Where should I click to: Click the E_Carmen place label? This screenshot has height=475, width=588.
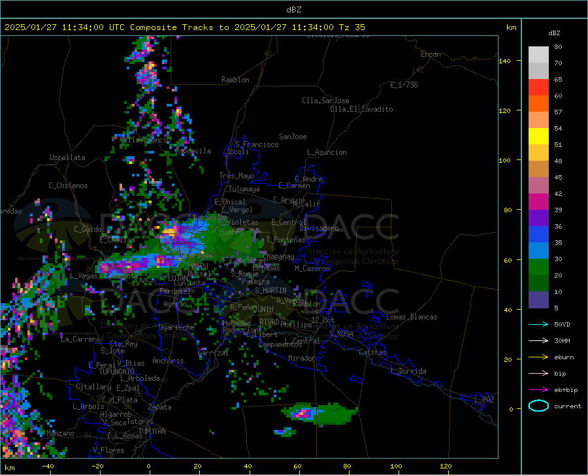(x=294, y=185)
